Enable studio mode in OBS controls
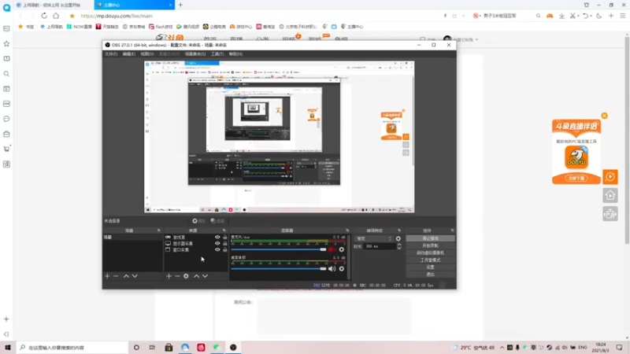Image resolution: width=630 pixels, height=354 pixels. coord(430,260)
